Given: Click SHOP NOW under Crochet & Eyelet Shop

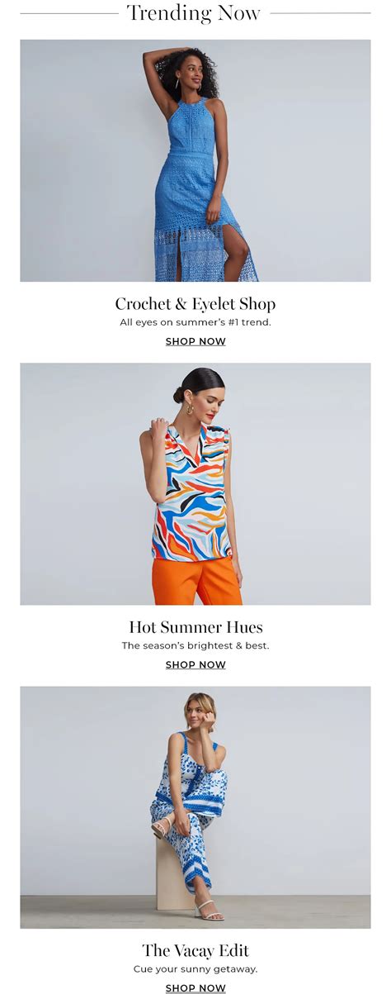Looking at the screenshot, I should pos(195,341).
